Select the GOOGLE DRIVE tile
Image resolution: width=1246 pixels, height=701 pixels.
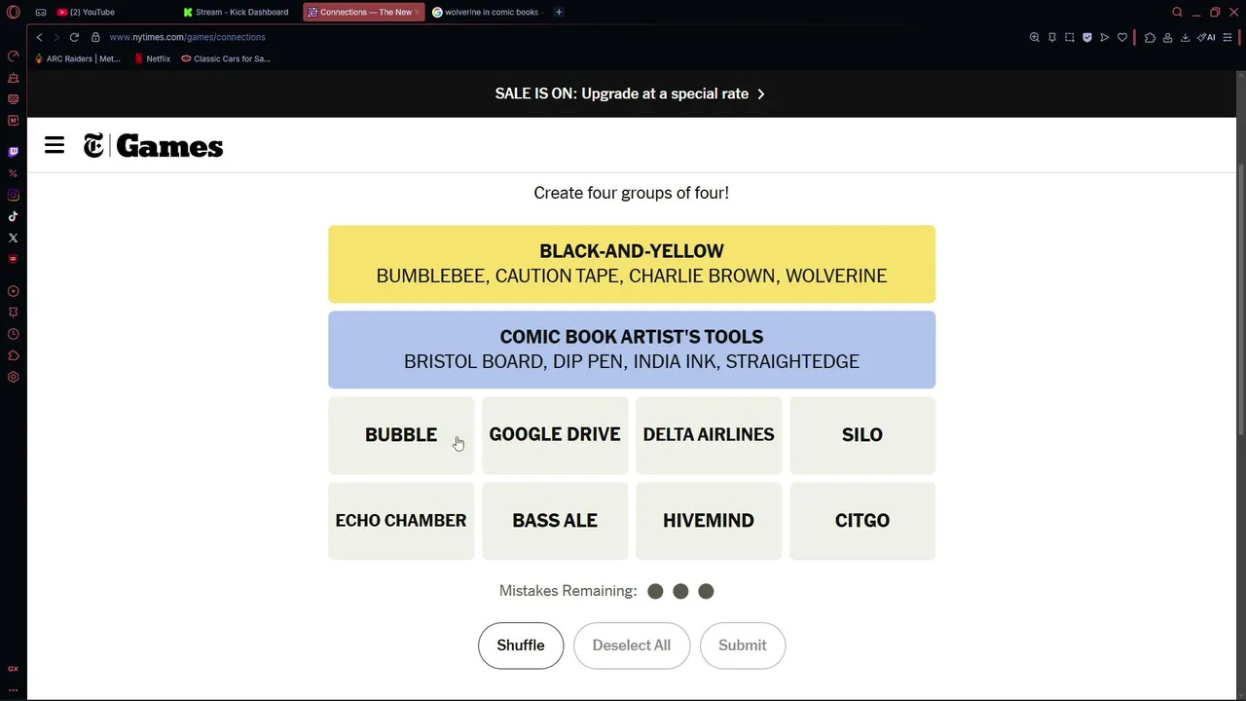pyautogui.click(x=555, y=435)
